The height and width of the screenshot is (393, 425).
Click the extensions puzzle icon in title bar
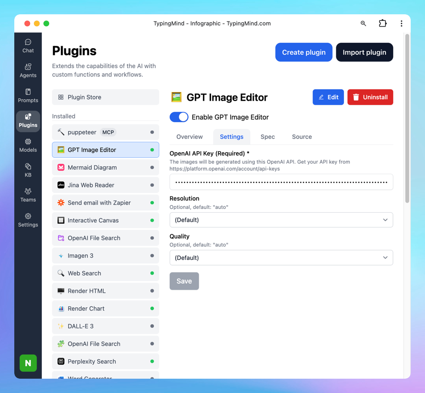[x=383, y=23]
